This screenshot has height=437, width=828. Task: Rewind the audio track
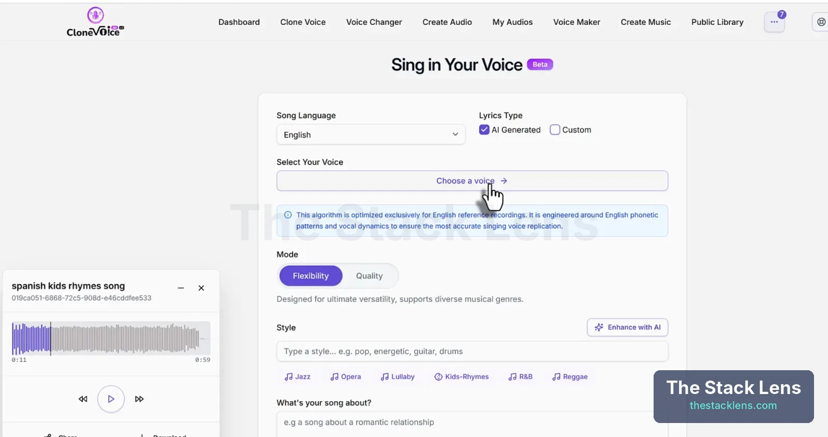[x=83, y=399]
